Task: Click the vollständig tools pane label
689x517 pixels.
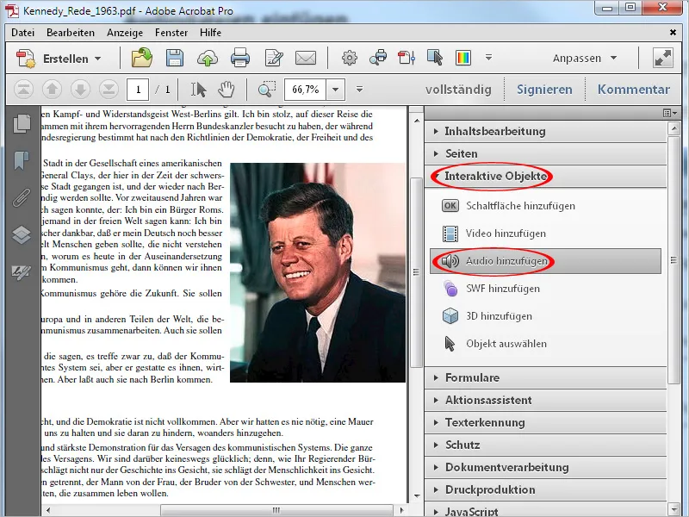Action: click(458, 90)
